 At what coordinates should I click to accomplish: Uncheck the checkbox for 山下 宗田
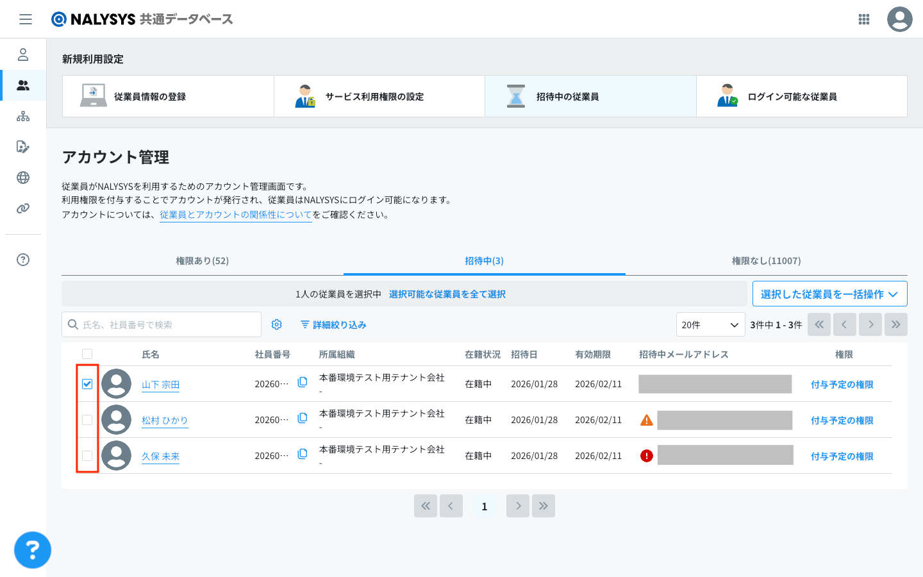tap(87, 384)
